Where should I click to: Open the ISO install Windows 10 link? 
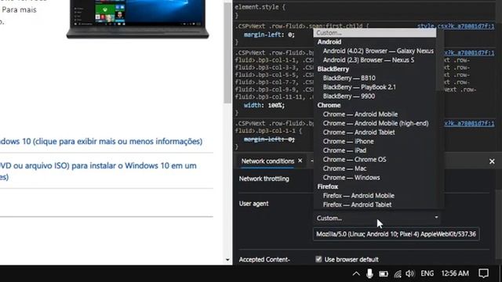(x=98, y=171)
